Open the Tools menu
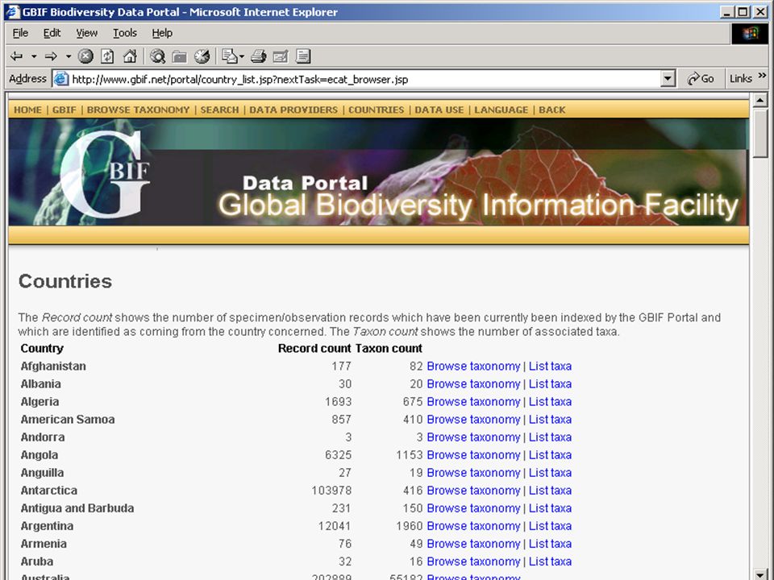Screen dimensions: 774x580 (125, 33)
